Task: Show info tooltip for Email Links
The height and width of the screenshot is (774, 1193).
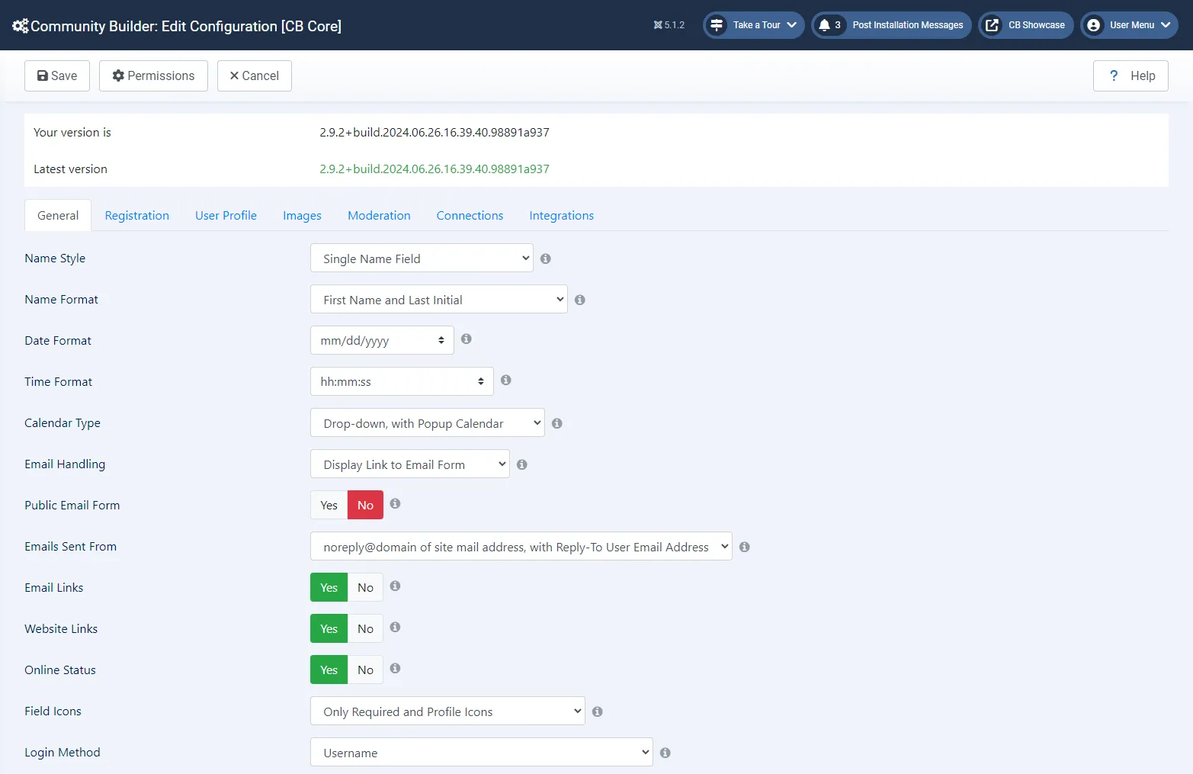Action: [395, 586]
